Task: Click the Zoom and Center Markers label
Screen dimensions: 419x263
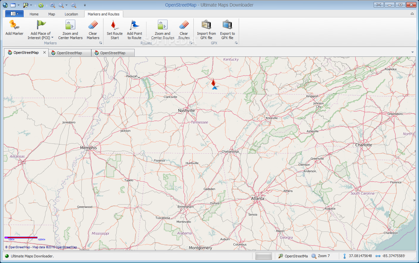Action: click(70, 35)
